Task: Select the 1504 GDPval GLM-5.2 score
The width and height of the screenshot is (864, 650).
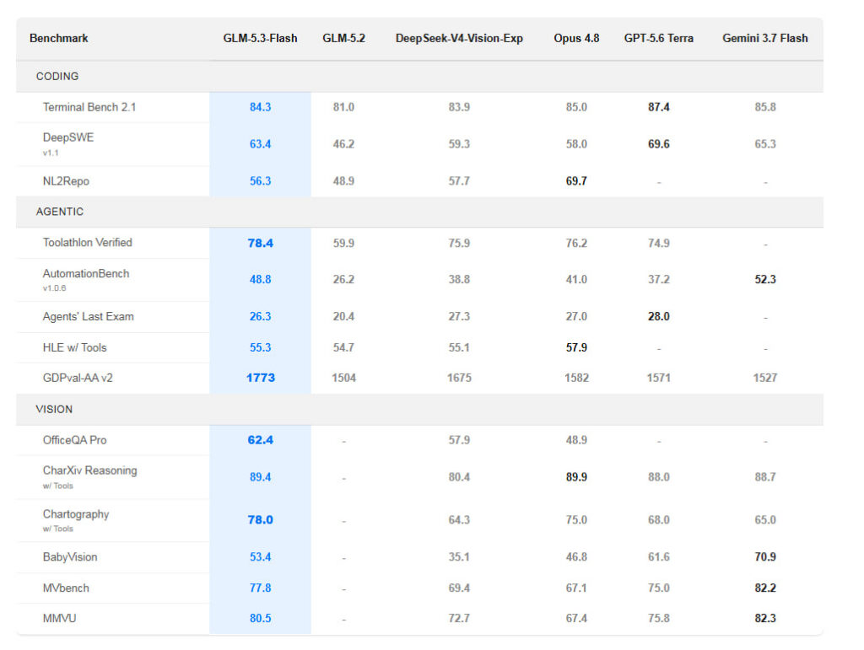Action: coord(344,378)
